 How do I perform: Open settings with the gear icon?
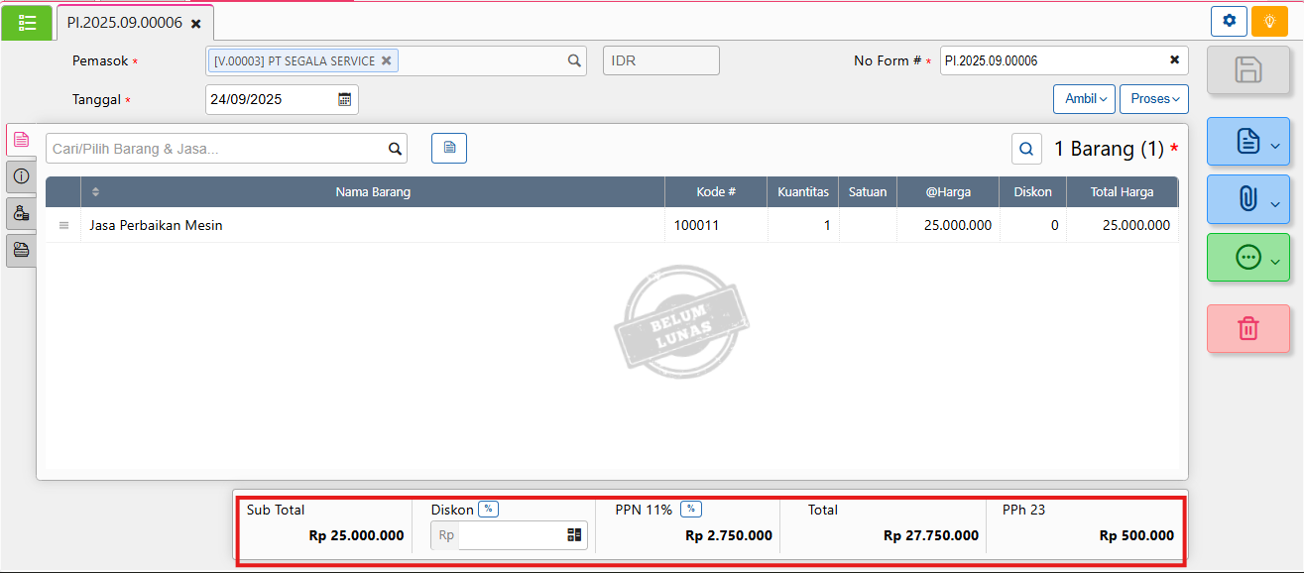1229,21
